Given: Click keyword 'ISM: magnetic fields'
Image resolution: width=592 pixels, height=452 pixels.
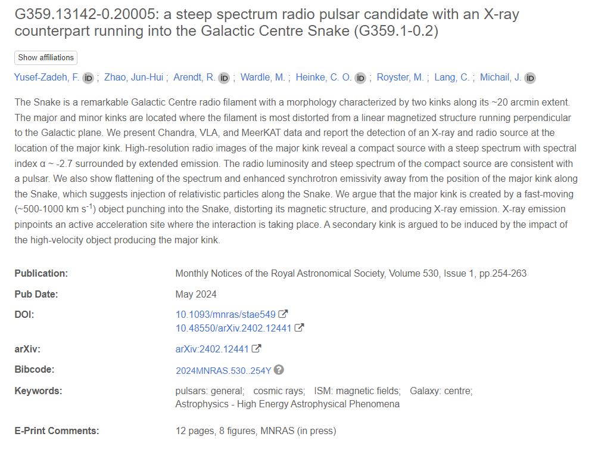Looking at the screenshot, I should point(357,391).
